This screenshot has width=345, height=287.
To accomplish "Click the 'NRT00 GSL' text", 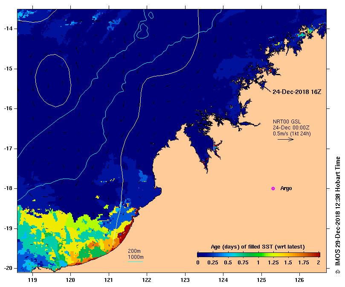I will click(x=287, y=122).
